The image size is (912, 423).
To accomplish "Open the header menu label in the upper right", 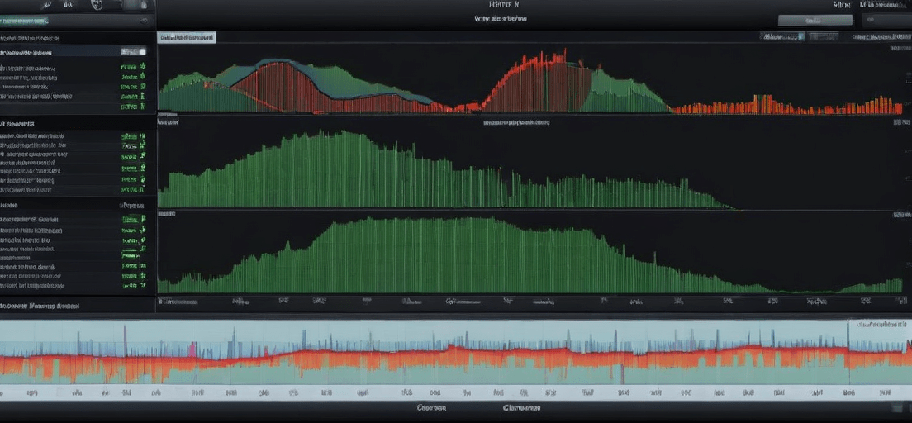I will (x=842, y=5).
